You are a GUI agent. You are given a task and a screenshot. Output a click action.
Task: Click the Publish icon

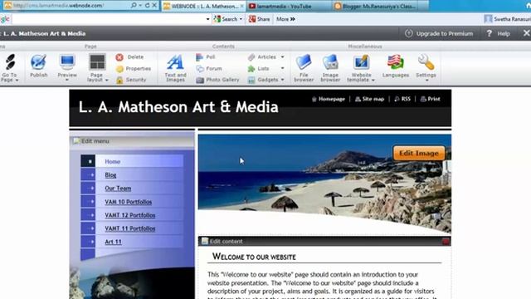(x=39, y=63)
